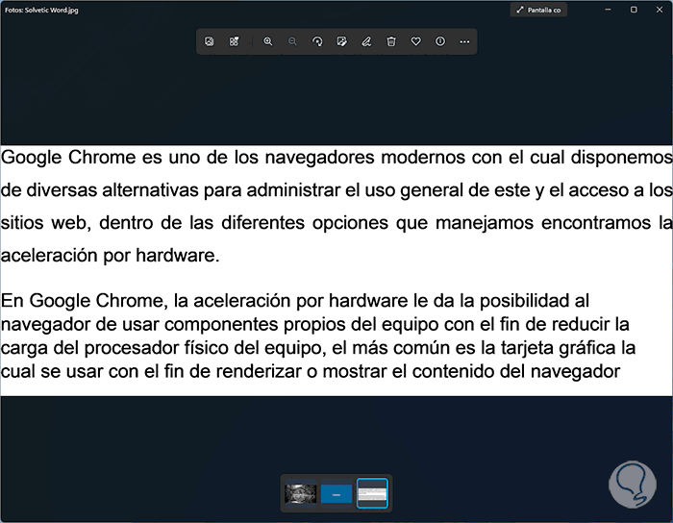Image resolution: width=673 pixels, height=523 pixels.
Task: Zoom in on the photo
Action: (268, 41)
